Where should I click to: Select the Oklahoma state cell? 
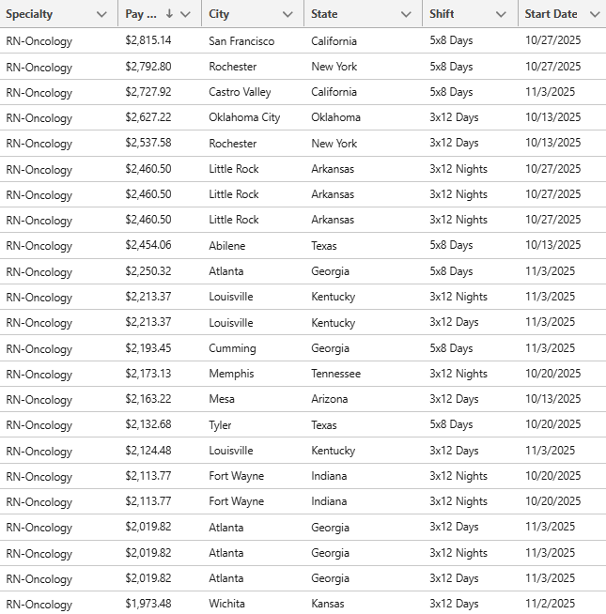click(335, 117)
